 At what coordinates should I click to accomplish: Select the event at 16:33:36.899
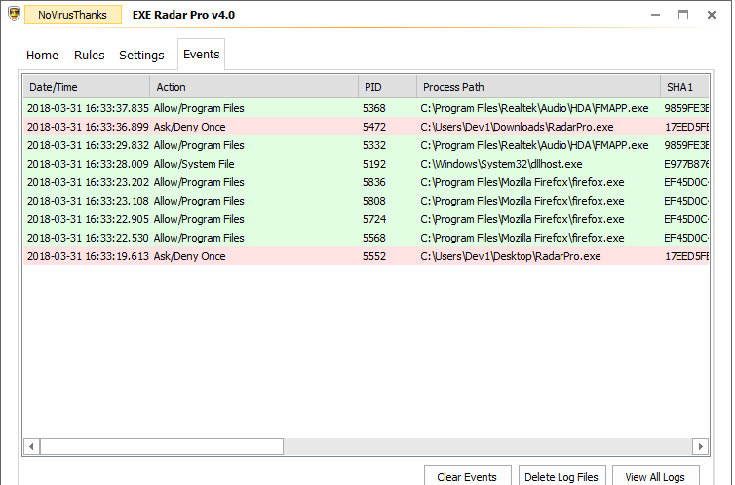367,127
